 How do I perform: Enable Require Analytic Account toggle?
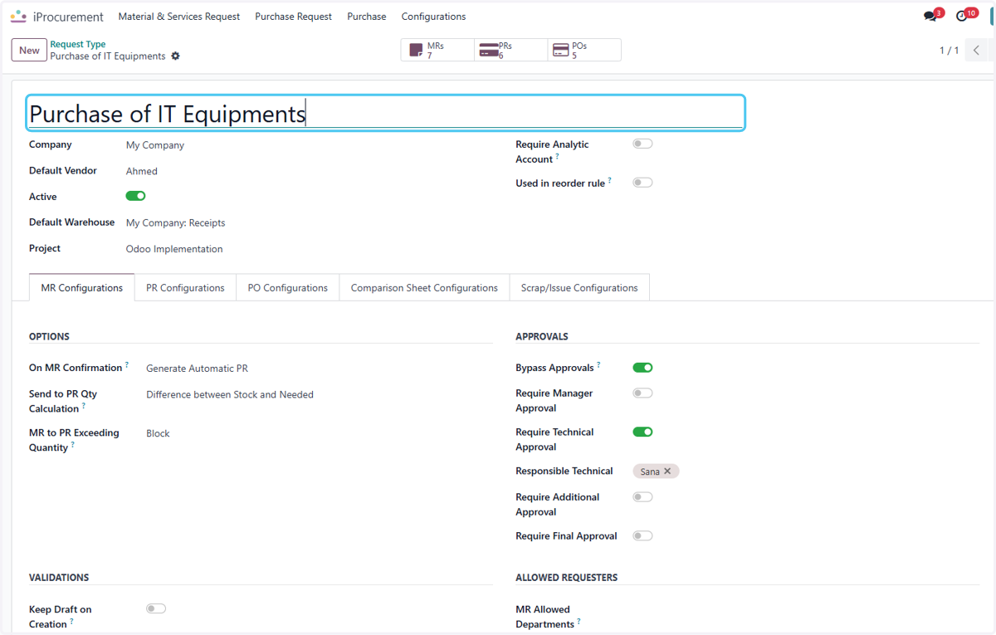pyautogui.click(x=643, y=144)
